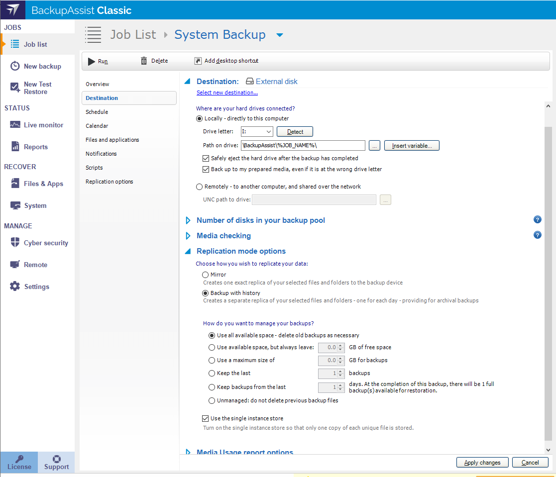This screenshot has height=477, width=556.
Task: Click the Reports icon in the sidebar
Action: point(15,147)
